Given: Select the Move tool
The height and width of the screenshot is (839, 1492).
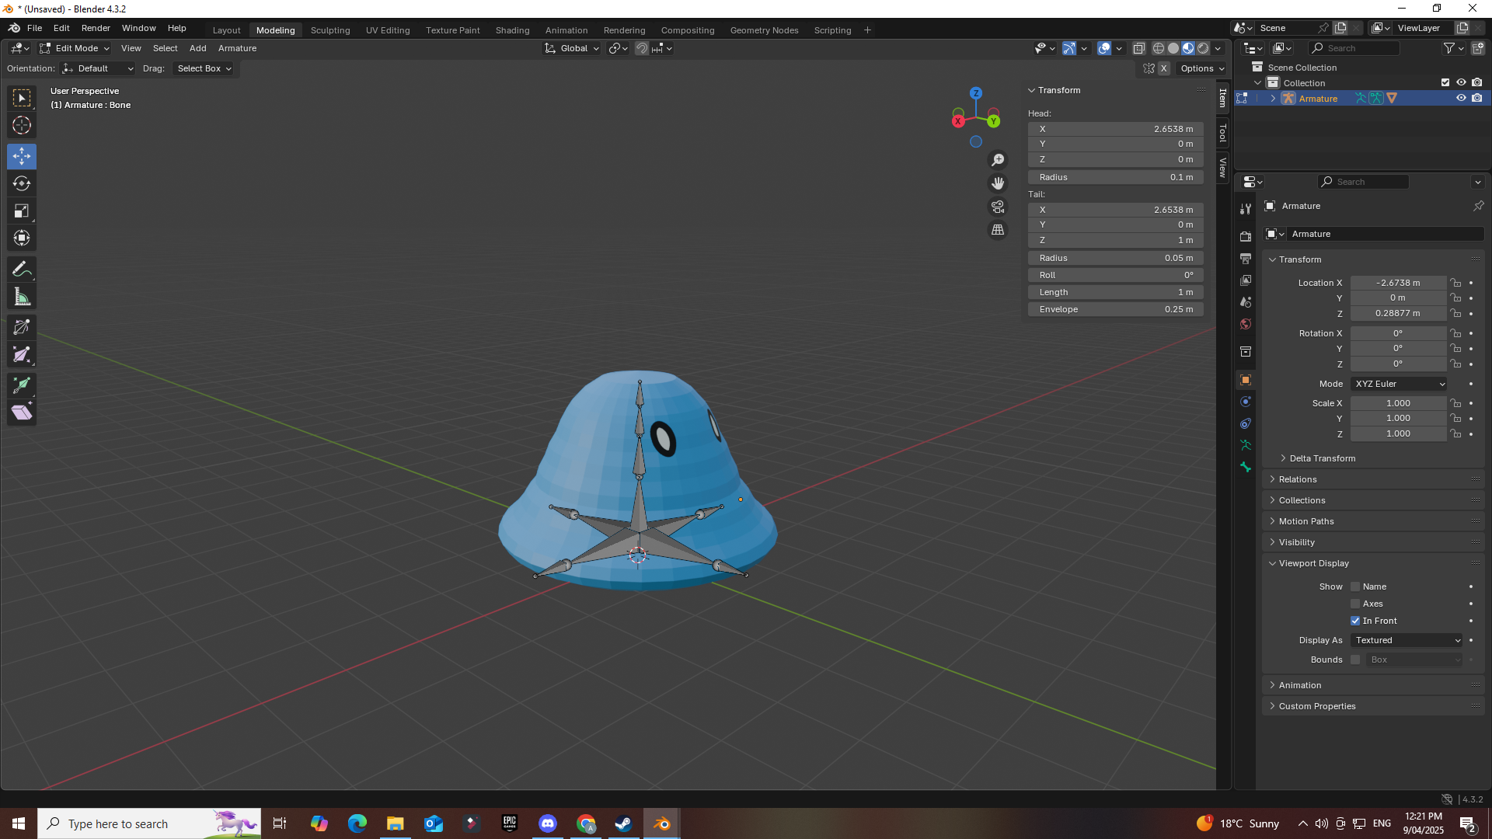Looking at the screenshot, I should [x=22, y=156].
